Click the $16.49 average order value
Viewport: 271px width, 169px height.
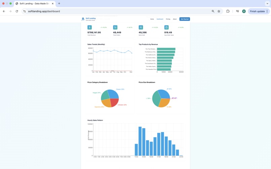coord(168,33)
